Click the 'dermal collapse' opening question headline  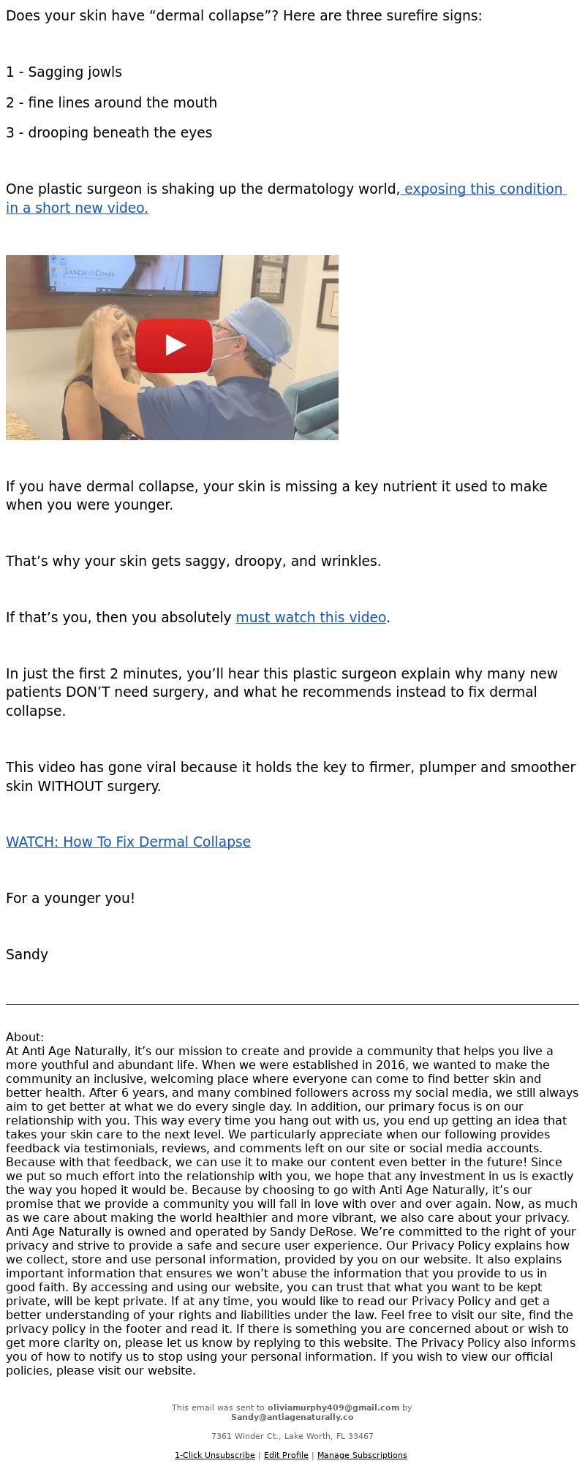click(244, 15)
